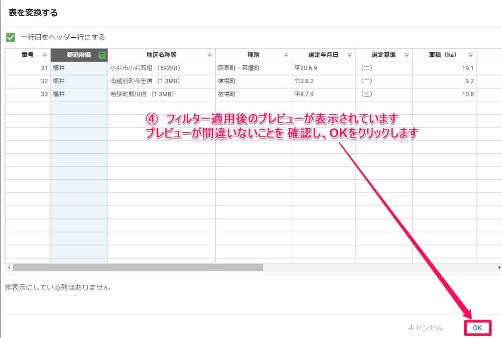
Task: Click cell 小浜市小浜西組 （592KB）
Action: tap(162, 68)
